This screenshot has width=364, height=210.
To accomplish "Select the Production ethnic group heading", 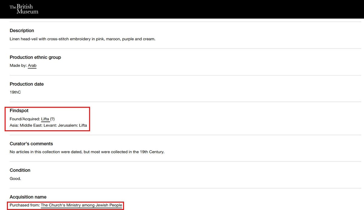I will [x=35, y=57].
